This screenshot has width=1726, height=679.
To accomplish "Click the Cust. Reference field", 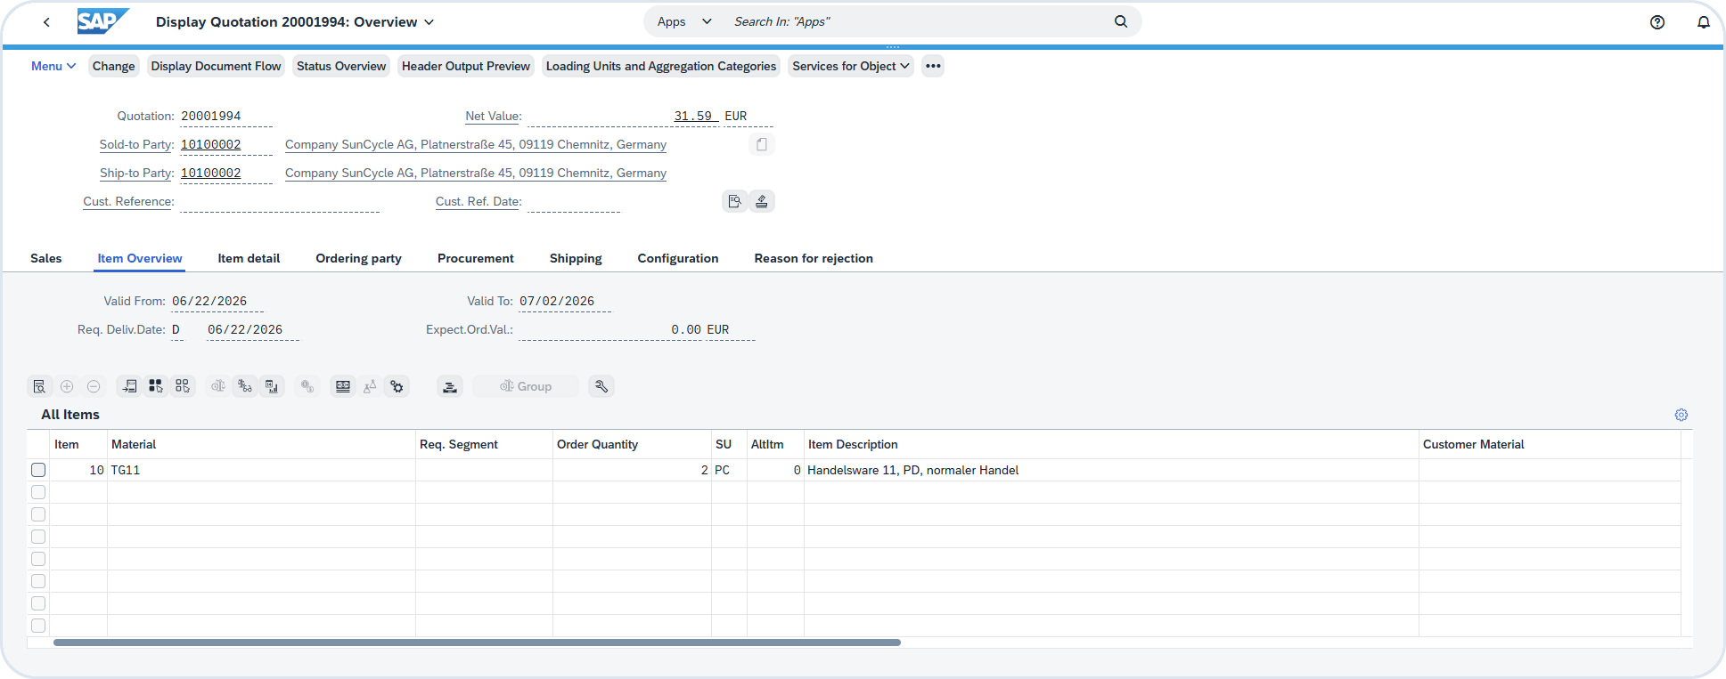I will [280, 202].
